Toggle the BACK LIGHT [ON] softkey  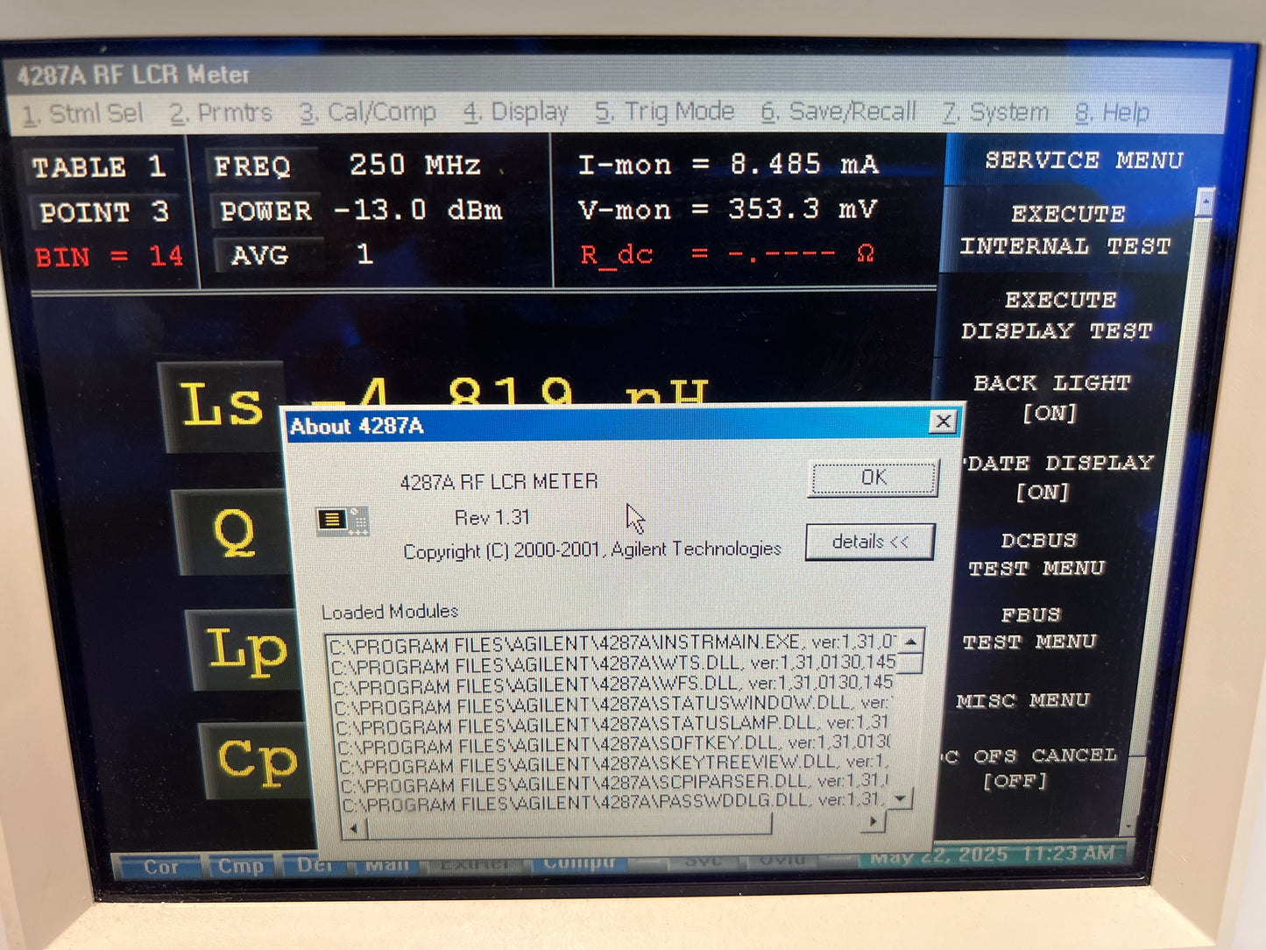click(x=1051, y=397)
